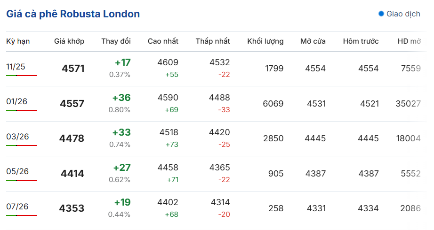Open the Giá cà phê Robusta London title
The image size is (434, 230).
pyautogui.click(x=73, y=14)
